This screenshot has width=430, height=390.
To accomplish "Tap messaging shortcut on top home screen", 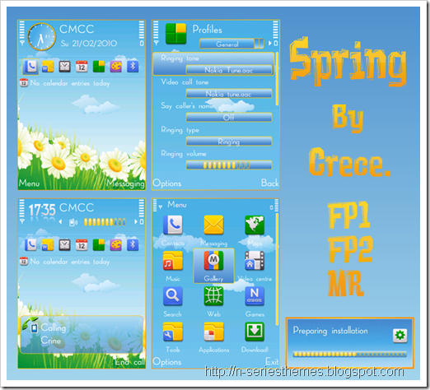I will point(48,67).
